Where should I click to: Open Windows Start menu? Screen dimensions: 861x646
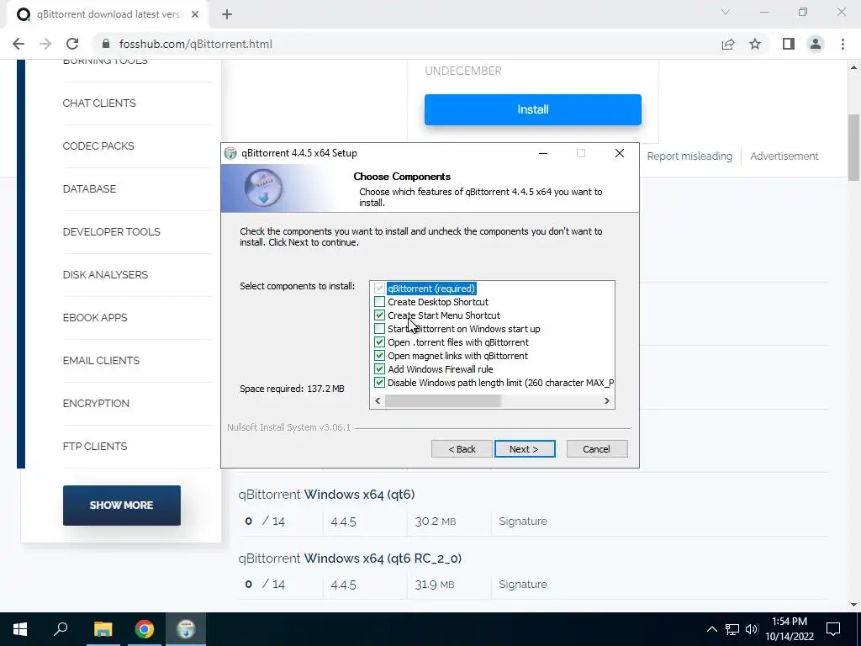pyautogui.click(x=20, y=629)
